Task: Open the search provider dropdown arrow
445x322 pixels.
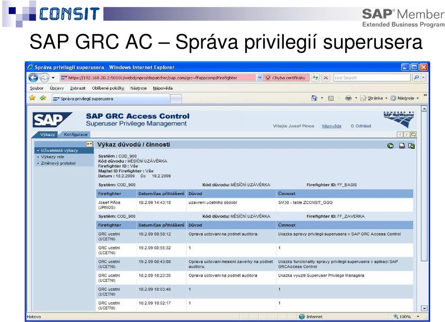Action: coord(423,77)
